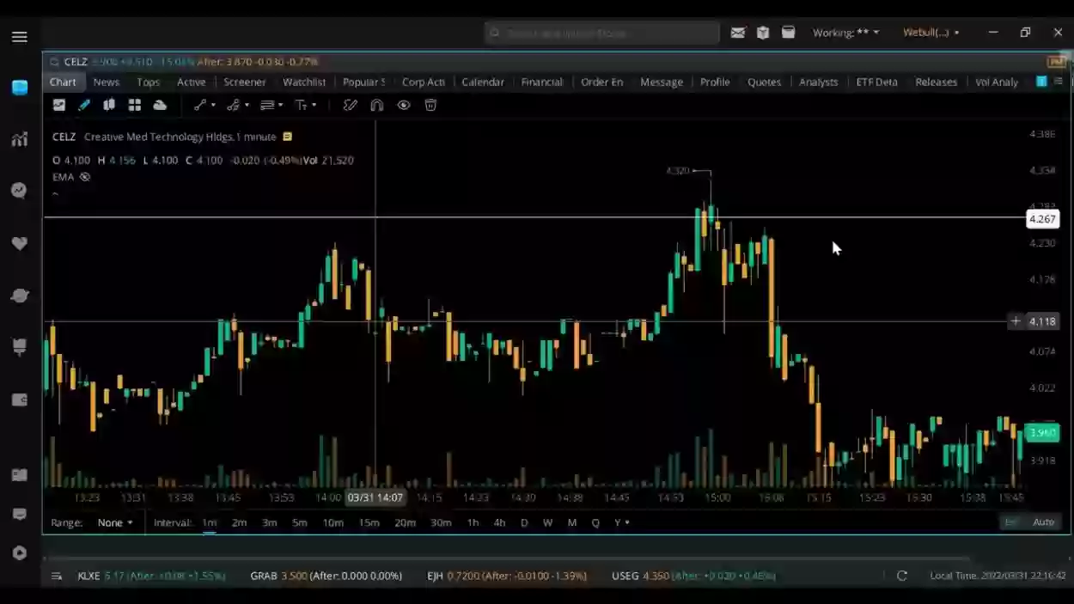The width and height of the screenshot is (1074, 604).
Task: Select the Pencil drawing tool
Action: point(84,105)
